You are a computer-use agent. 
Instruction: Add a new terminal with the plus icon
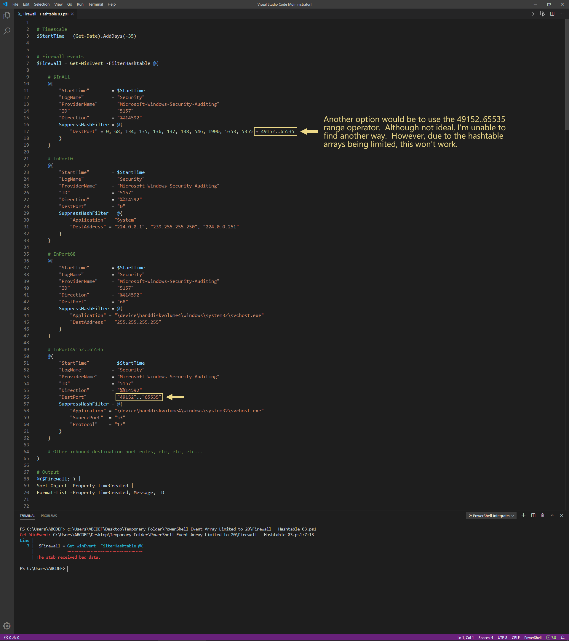(x=523, y=516)
